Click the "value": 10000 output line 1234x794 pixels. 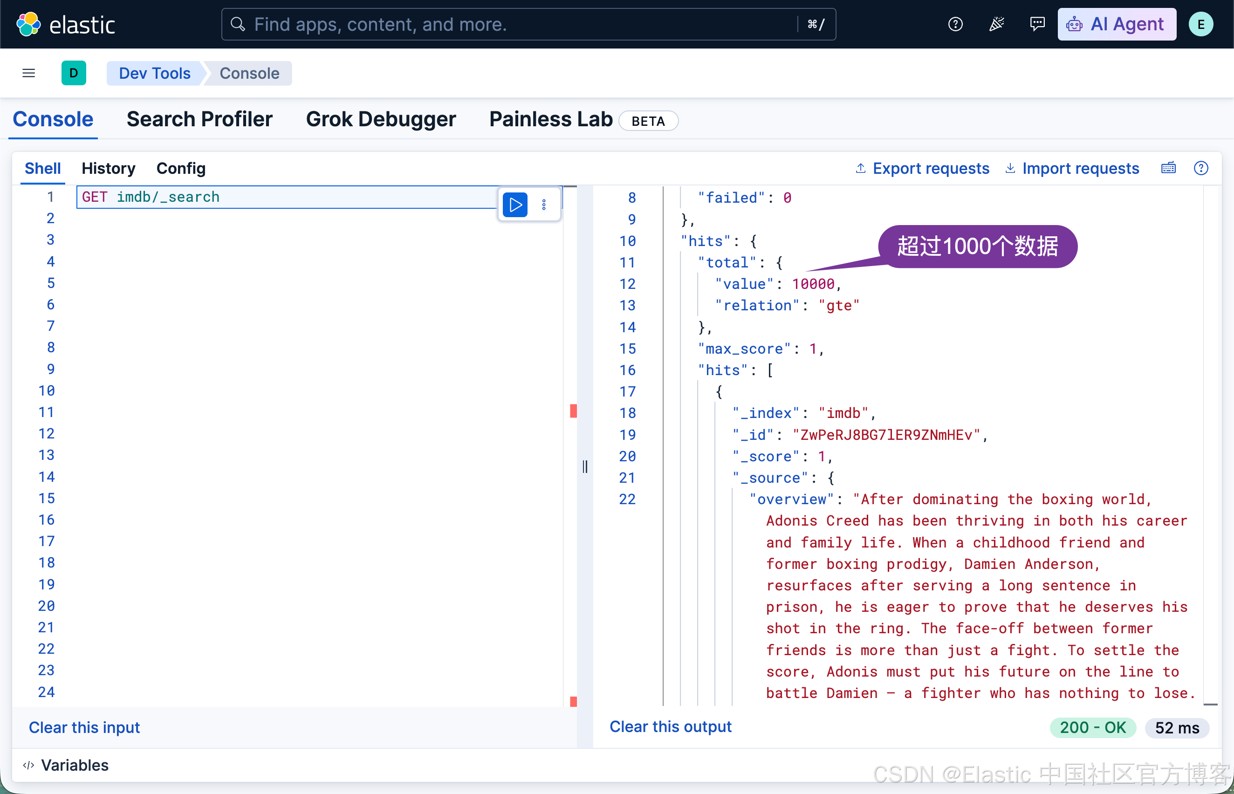(x=778, y=284)
